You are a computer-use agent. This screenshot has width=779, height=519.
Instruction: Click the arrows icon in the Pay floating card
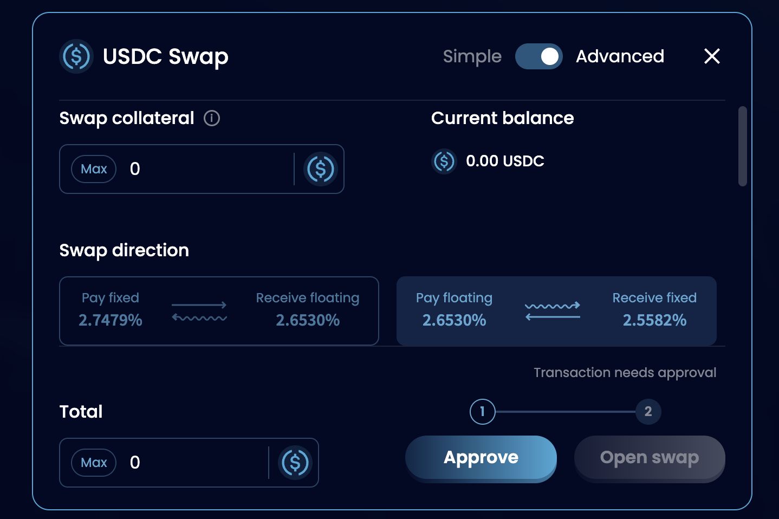pos(553,311)
